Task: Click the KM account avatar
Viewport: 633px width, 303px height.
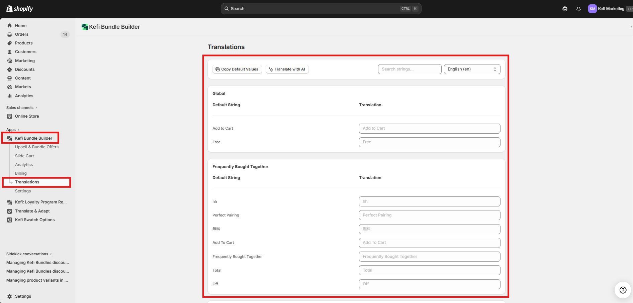Action: 592,9
